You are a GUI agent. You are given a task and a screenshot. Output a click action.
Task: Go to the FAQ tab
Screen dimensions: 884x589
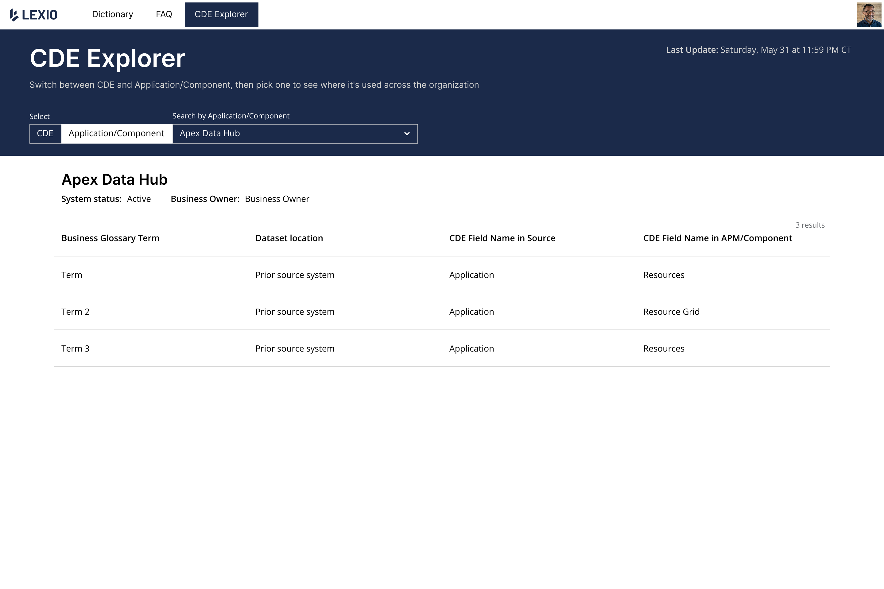pos(164,14)
